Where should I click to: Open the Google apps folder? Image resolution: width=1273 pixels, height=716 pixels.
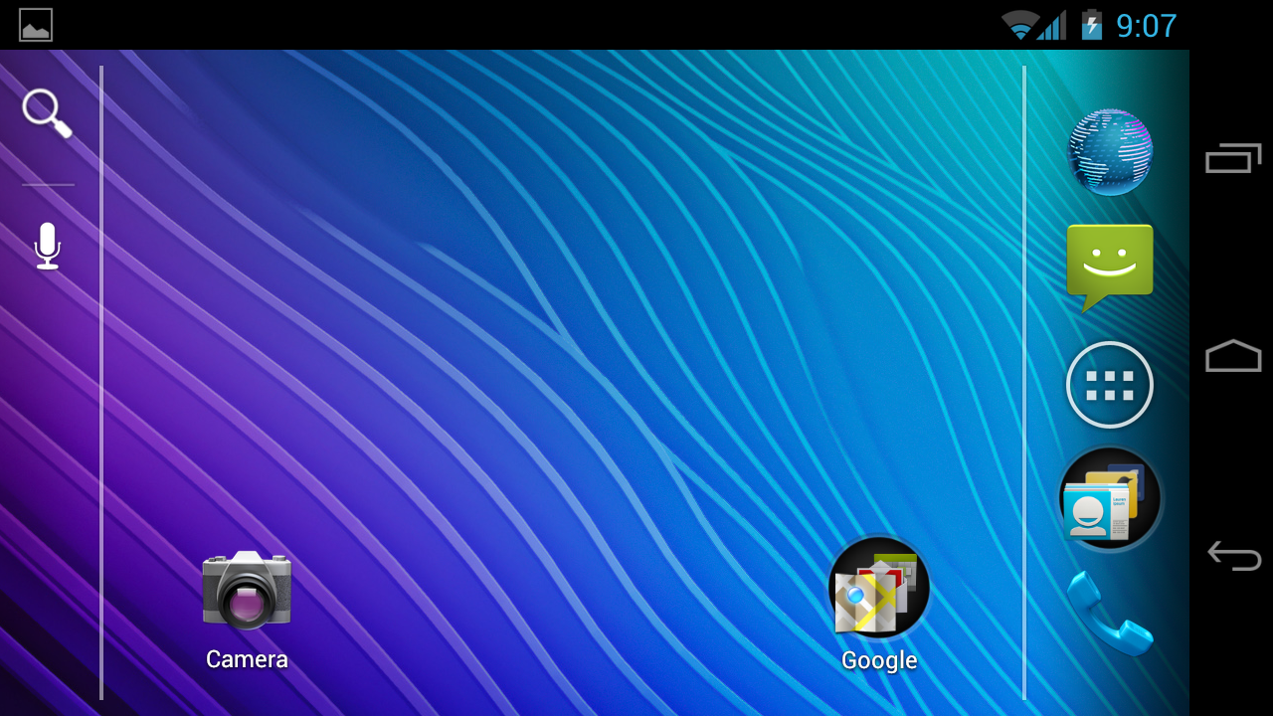(x=879, y=587)
